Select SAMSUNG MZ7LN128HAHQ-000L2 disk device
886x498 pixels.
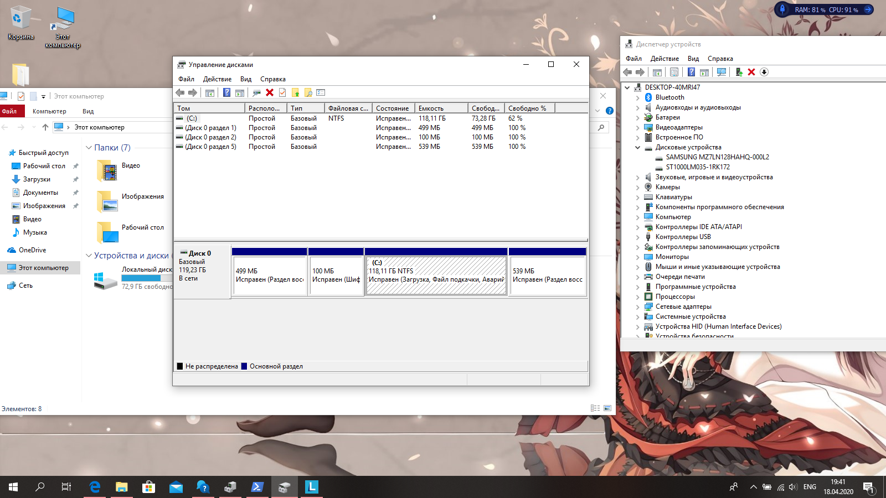(717, 157)
